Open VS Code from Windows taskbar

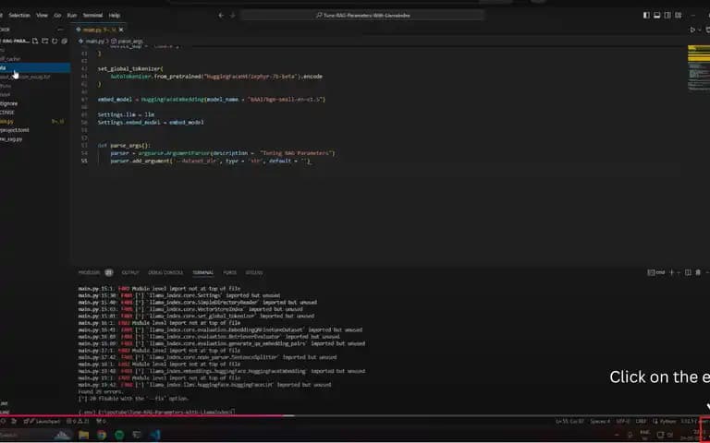coord(155,435)
